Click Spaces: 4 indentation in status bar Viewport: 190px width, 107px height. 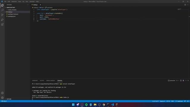(162, 101)
